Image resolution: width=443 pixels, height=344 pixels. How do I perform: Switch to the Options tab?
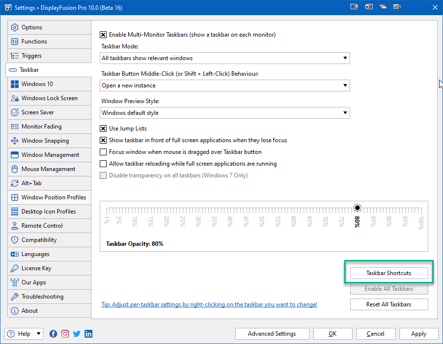tap(49, 27)
